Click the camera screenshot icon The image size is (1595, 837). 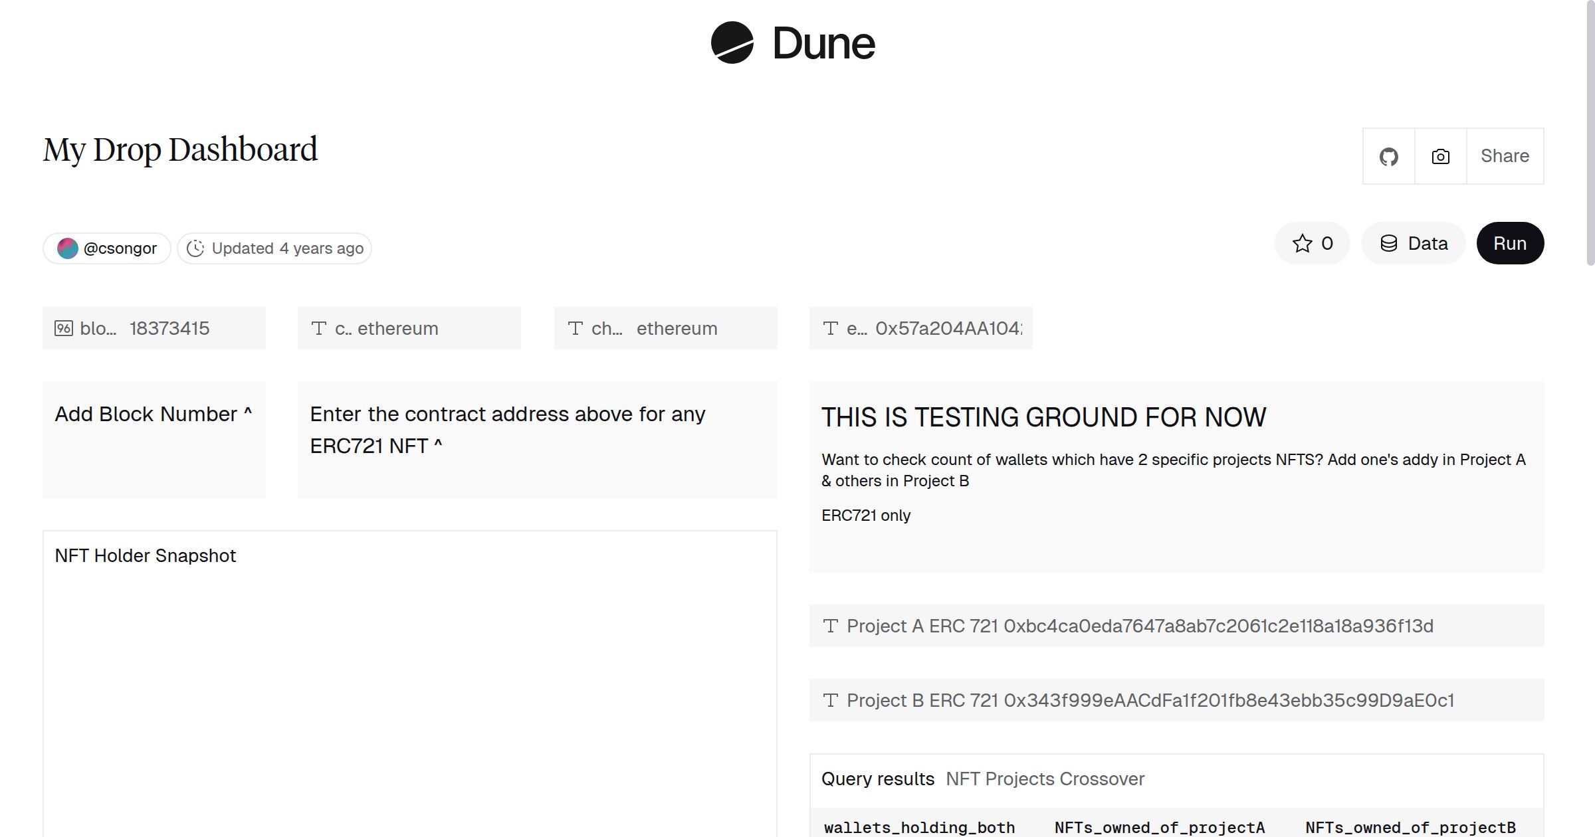[1440, 157]
